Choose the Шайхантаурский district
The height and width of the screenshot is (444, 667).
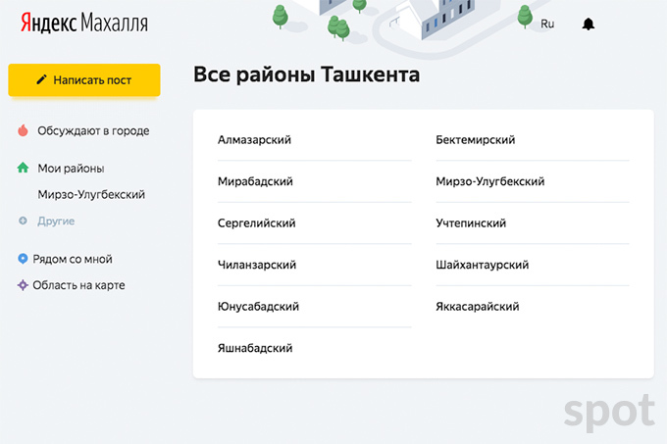point(482,265)
